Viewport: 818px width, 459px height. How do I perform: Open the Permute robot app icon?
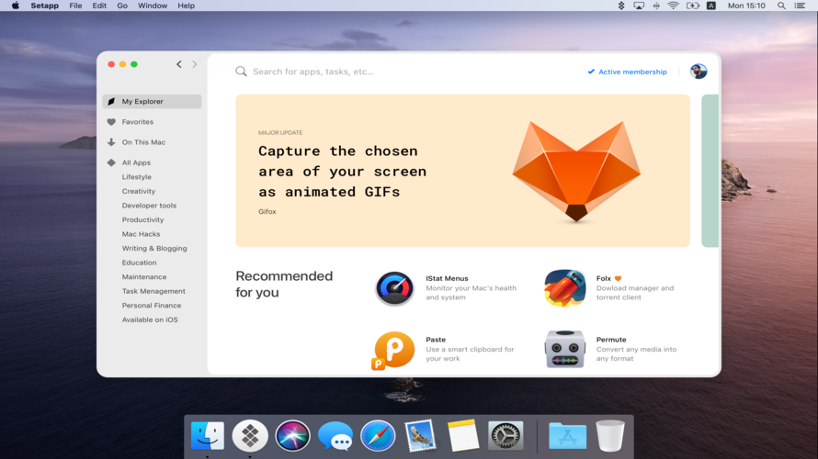point(565,349)
